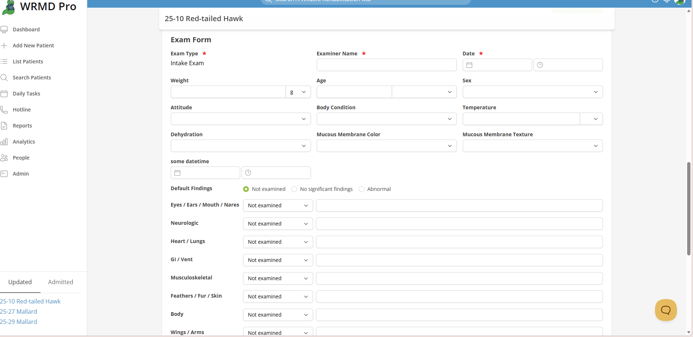Open the Attitude dropdown
The height and width of the screenshot is (337, 693).
(x=240, y=119)
